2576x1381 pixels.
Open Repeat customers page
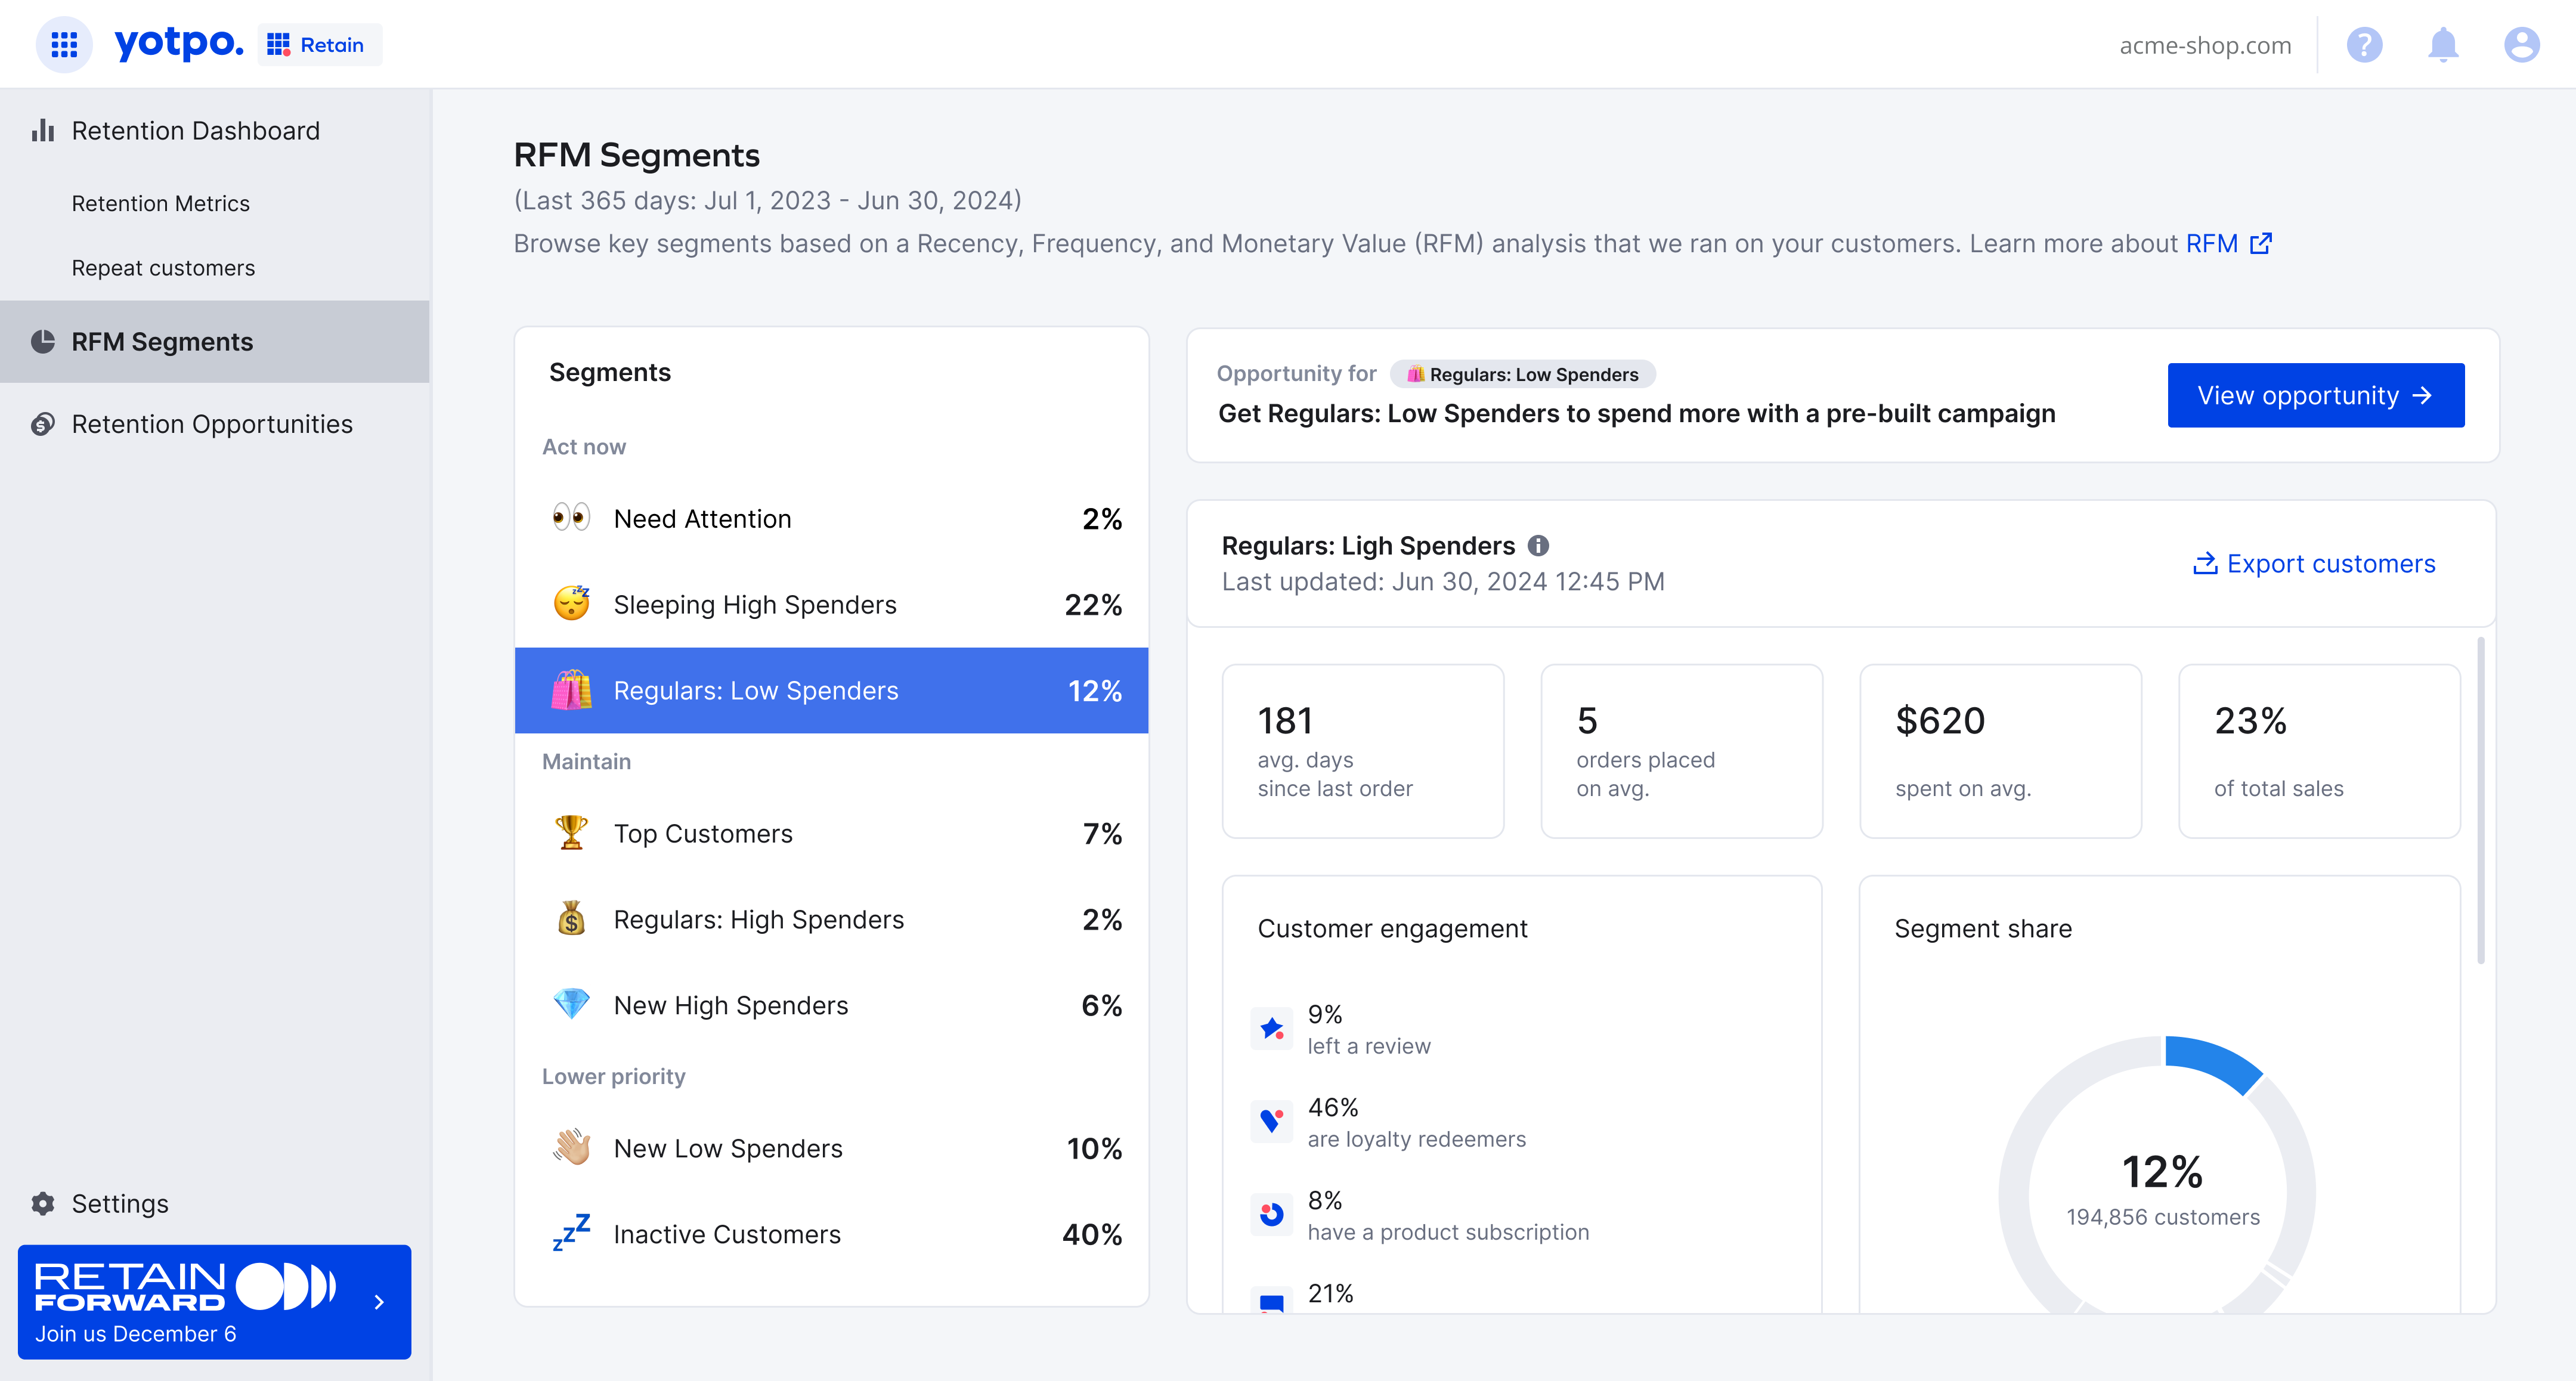point(163,268)
